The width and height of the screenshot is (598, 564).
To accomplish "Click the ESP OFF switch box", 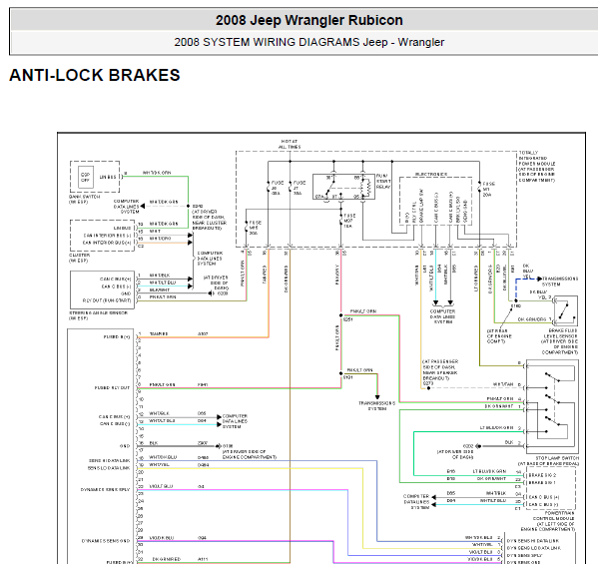I will click(x=86, y=177).
